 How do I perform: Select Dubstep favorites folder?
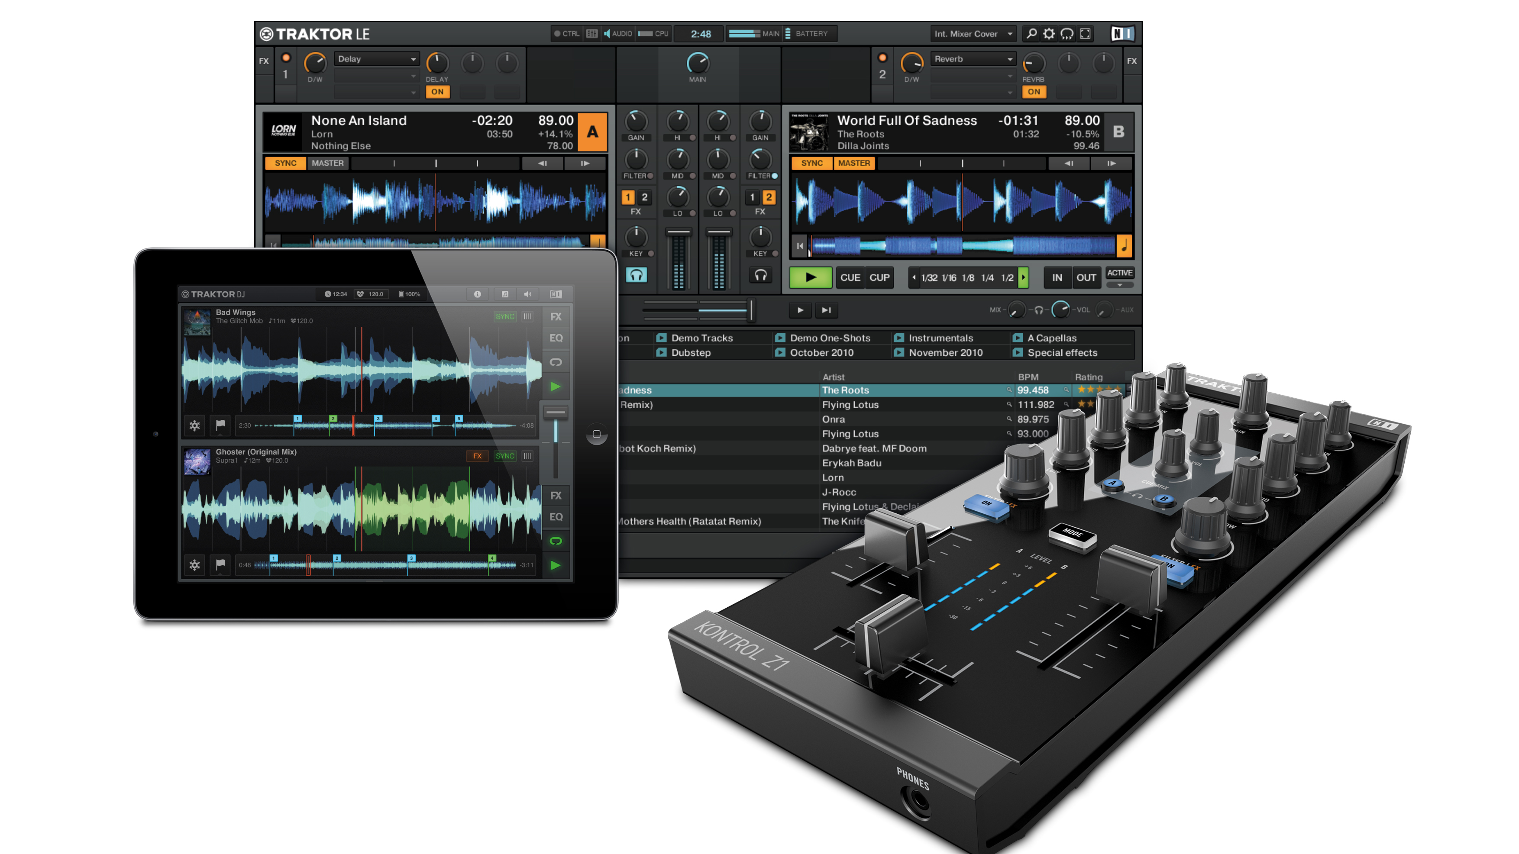tap(691, 352)
